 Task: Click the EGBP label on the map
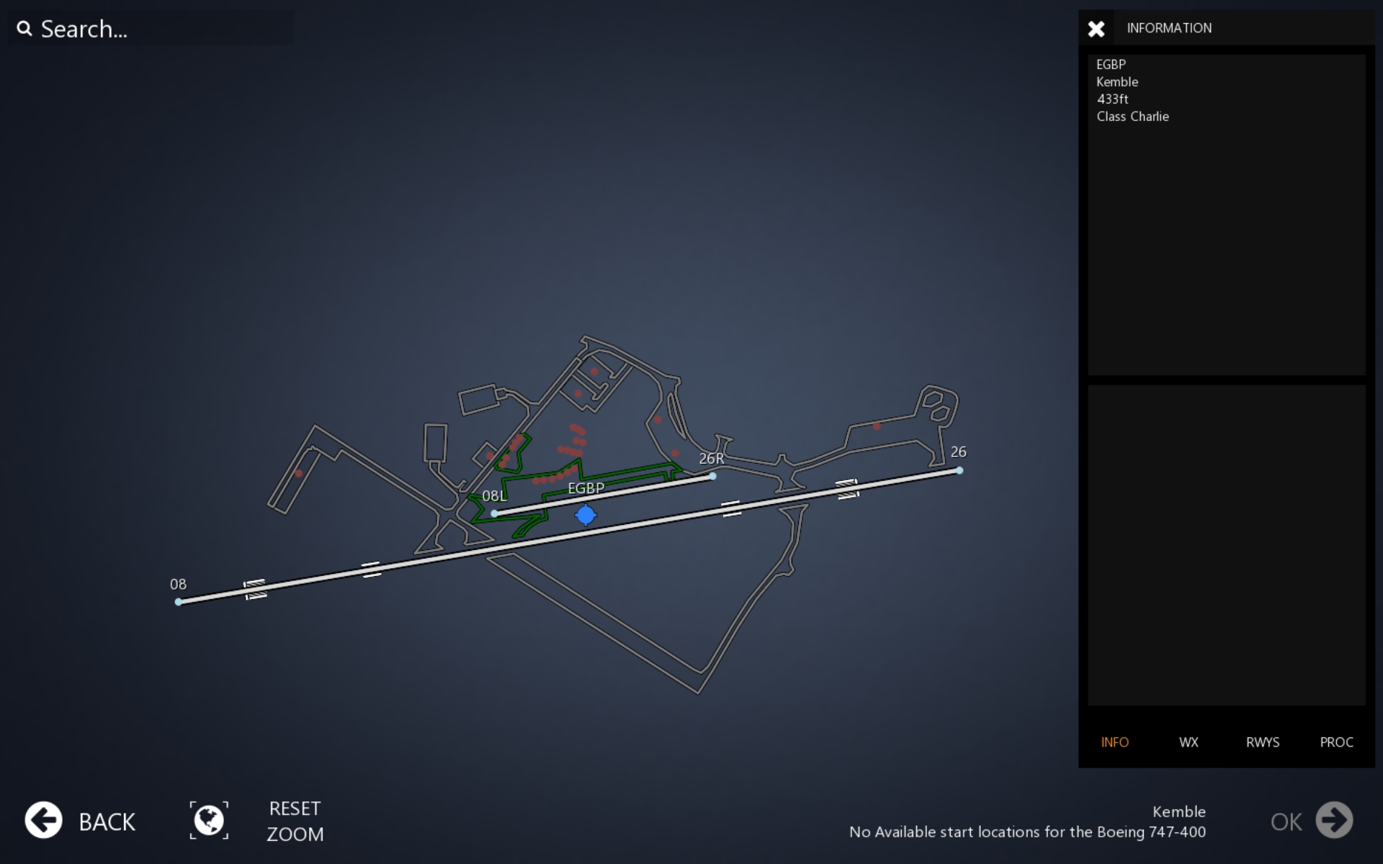[586, 488]
